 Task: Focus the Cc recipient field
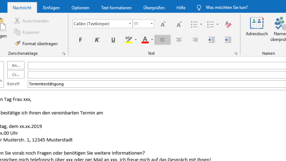[x=157, y=75]
